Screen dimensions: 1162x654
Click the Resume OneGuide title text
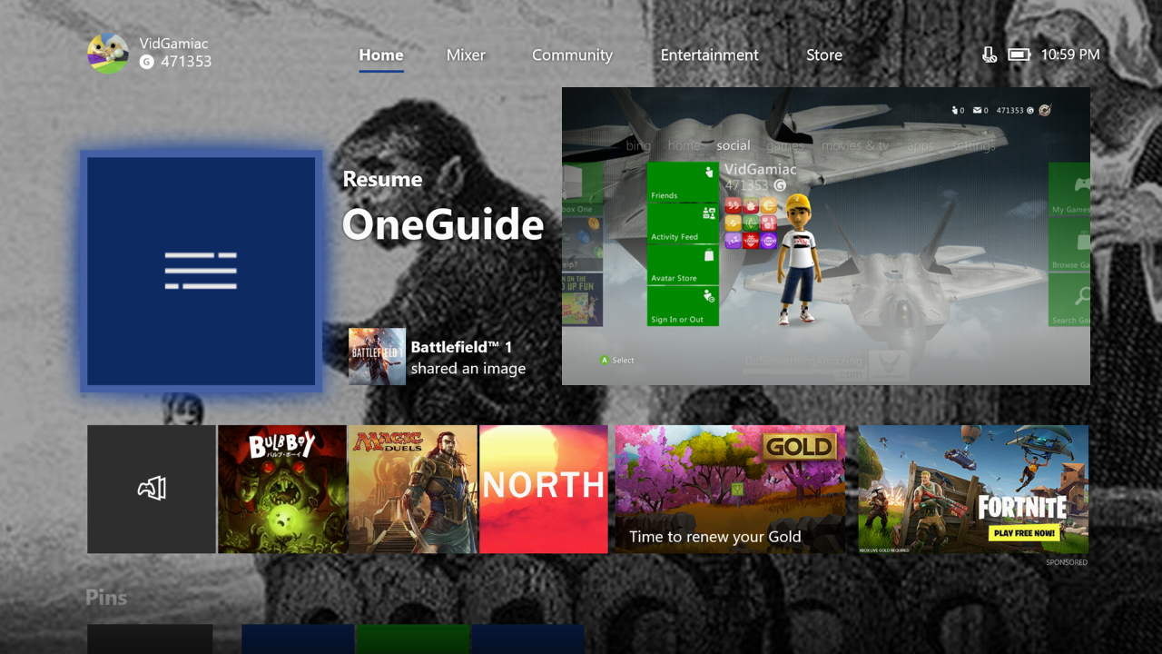(443, 208)
